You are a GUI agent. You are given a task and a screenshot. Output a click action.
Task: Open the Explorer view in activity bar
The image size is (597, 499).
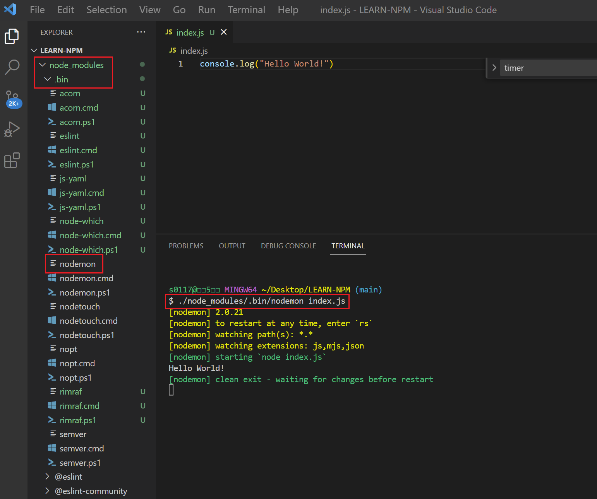(x=12, y=36)
